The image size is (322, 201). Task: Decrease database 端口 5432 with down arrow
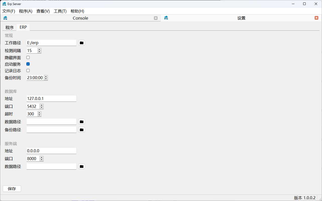coord(41,108)
